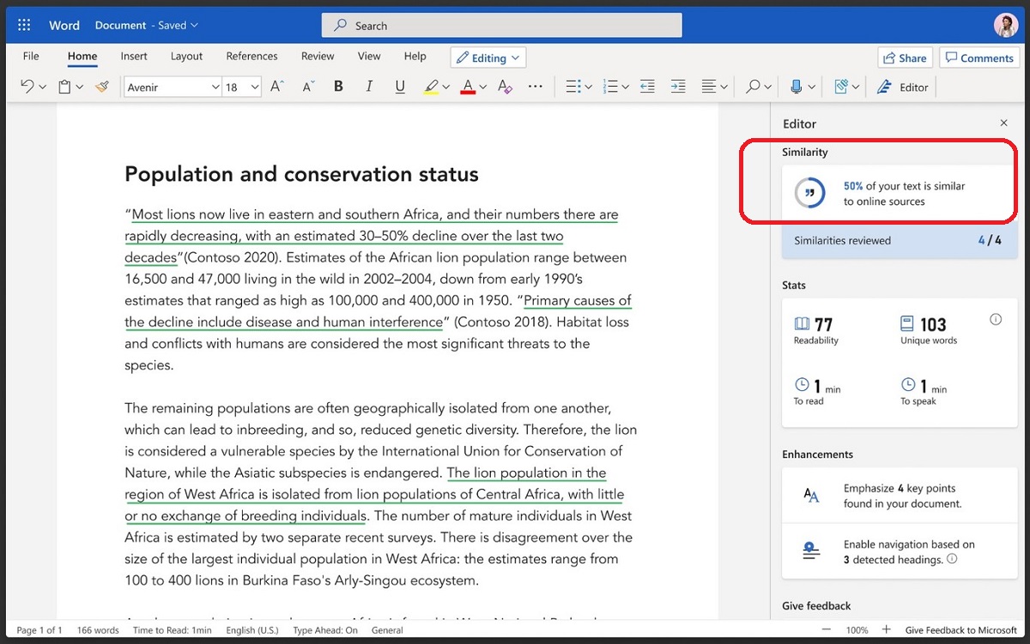This screenshot has height=644, width=1030.
Task: Click the Paste clipboard icon
Action: tap(64, 87)
